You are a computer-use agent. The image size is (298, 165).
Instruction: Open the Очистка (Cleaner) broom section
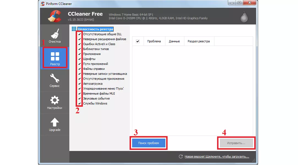point(55,35)
